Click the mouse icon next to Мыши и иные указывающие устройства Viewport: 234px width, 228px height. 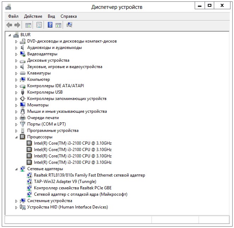point(23,111)
